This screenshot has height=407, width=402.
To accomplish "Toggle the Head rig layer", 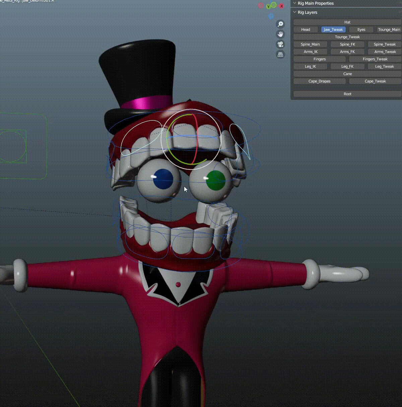I will point(306,30).
